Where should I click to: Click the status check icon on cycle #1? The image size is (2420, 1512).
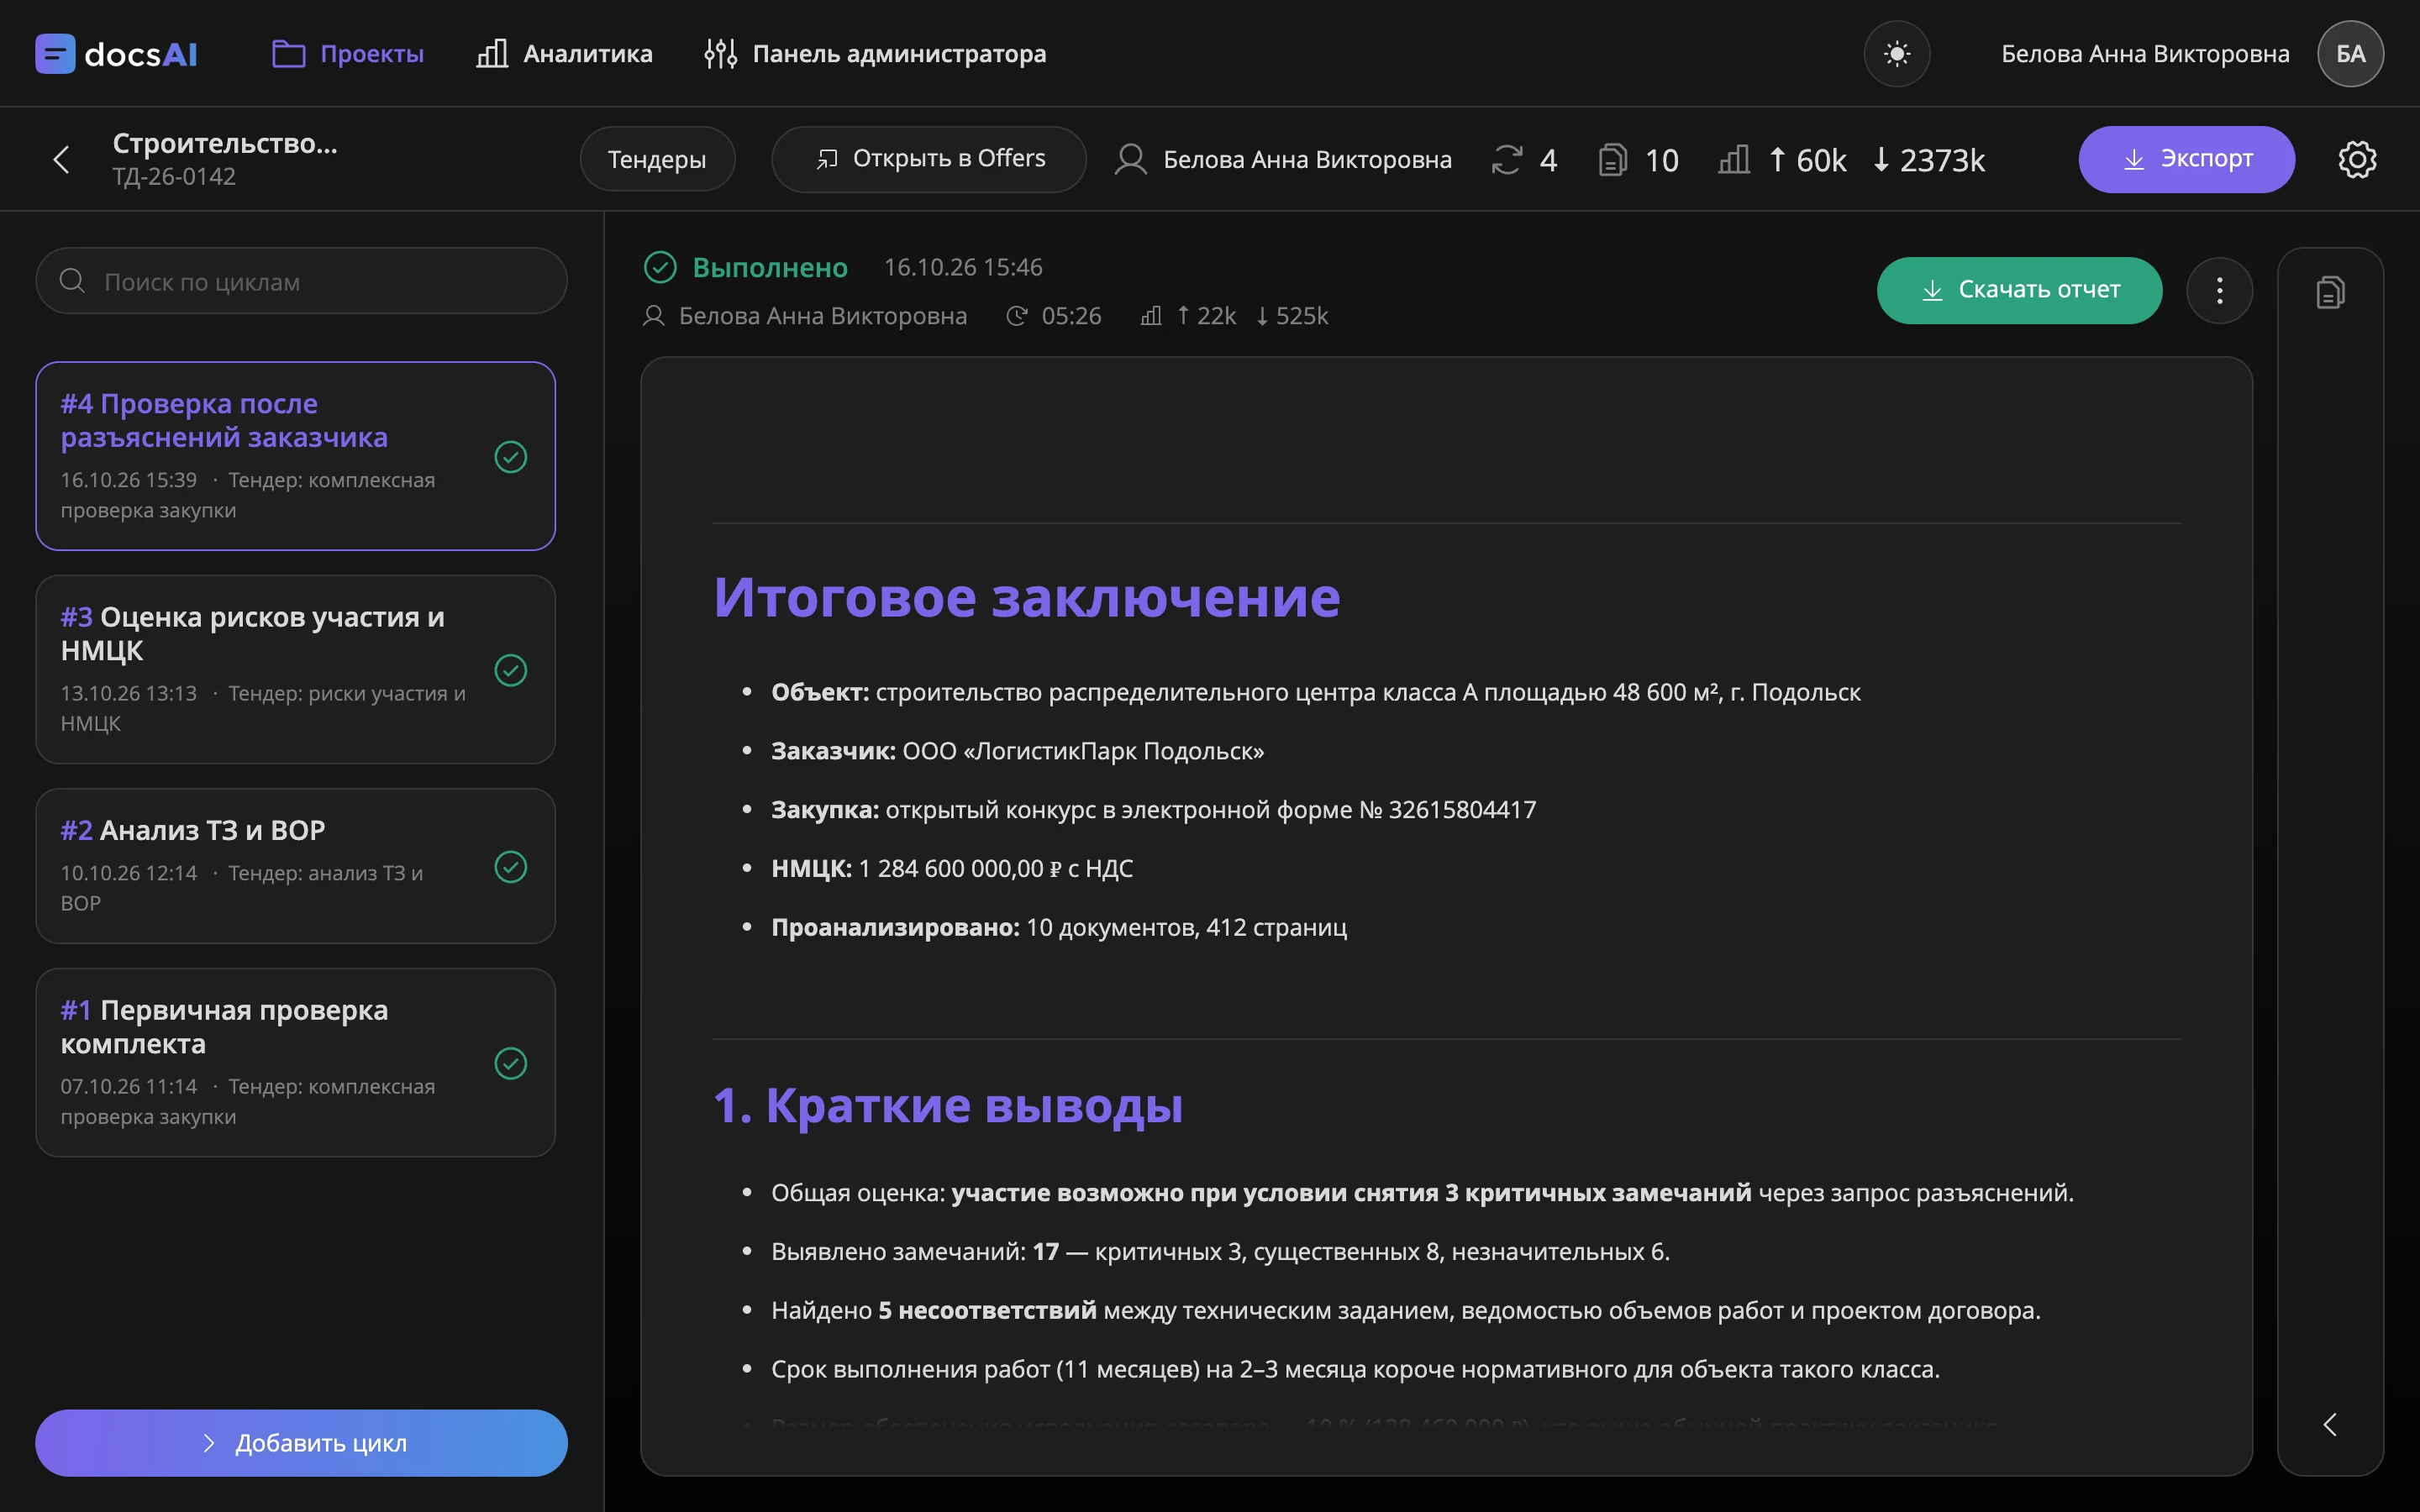511,1063
